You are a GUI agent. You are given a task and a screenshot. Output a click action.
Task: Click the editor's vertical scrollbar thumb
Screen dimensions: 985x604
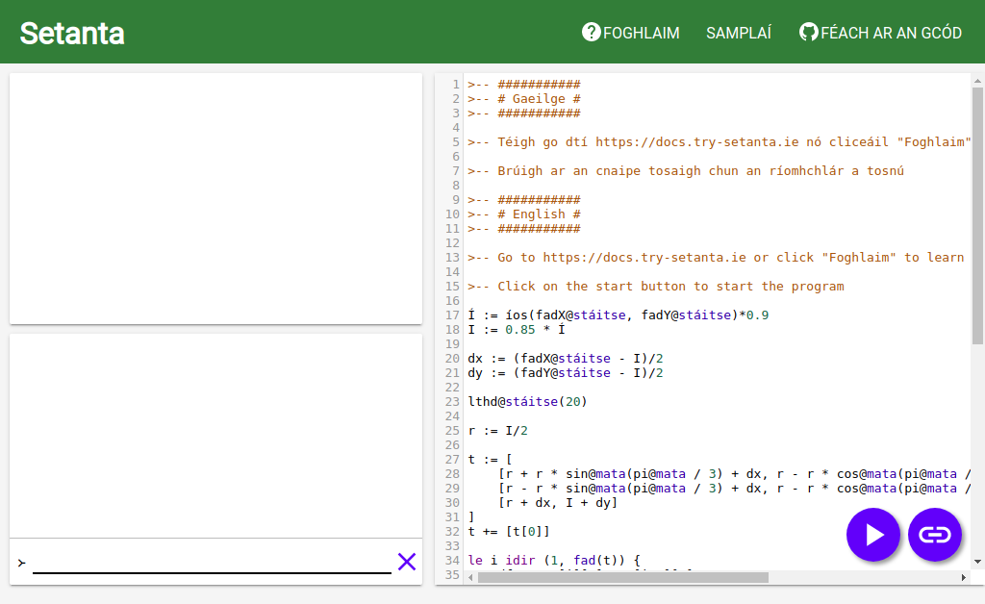pyautogui.click(x=977, y=215)
